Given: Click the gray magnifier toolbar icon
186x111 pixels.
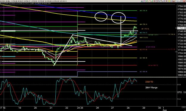Looking at the screenshot, I should [177, 1].
